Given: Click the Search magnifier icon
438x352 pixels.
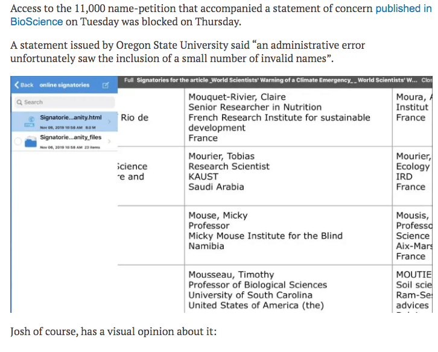Looking at the screenshot, I should pos(20,102).
